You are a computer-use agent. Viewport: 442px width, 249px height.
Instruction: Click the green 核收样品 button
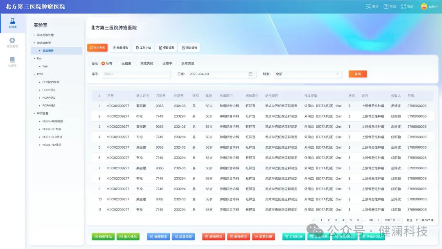(x=103, y=237)
